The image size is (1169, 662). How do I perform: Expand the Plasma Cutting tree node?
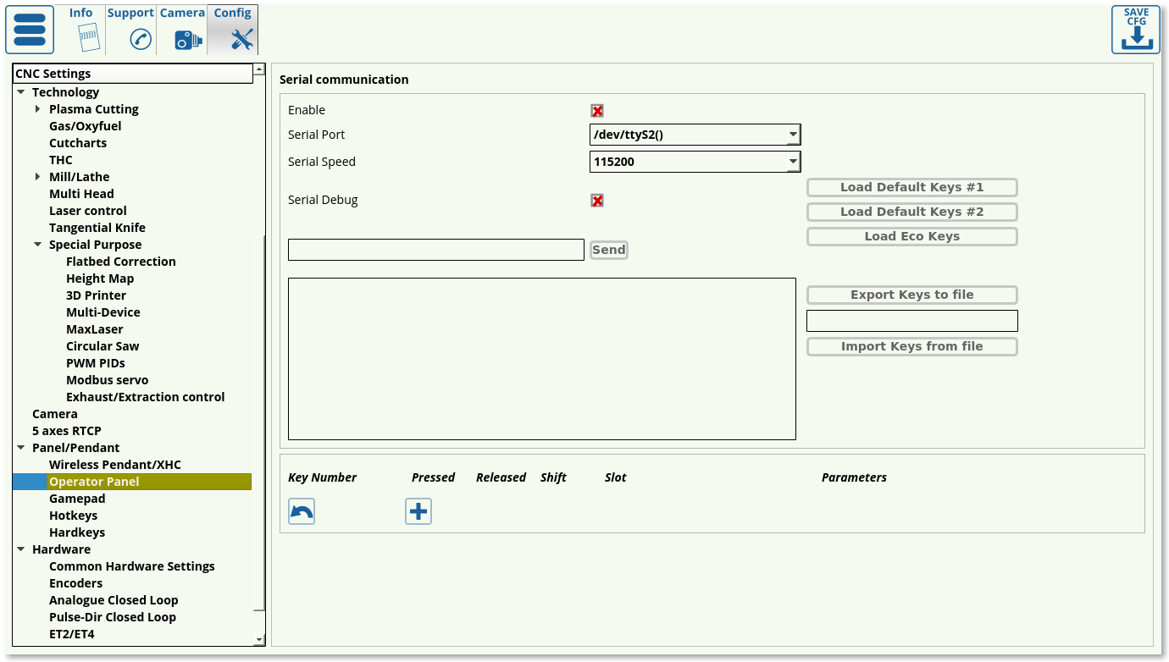pos(37,109)
